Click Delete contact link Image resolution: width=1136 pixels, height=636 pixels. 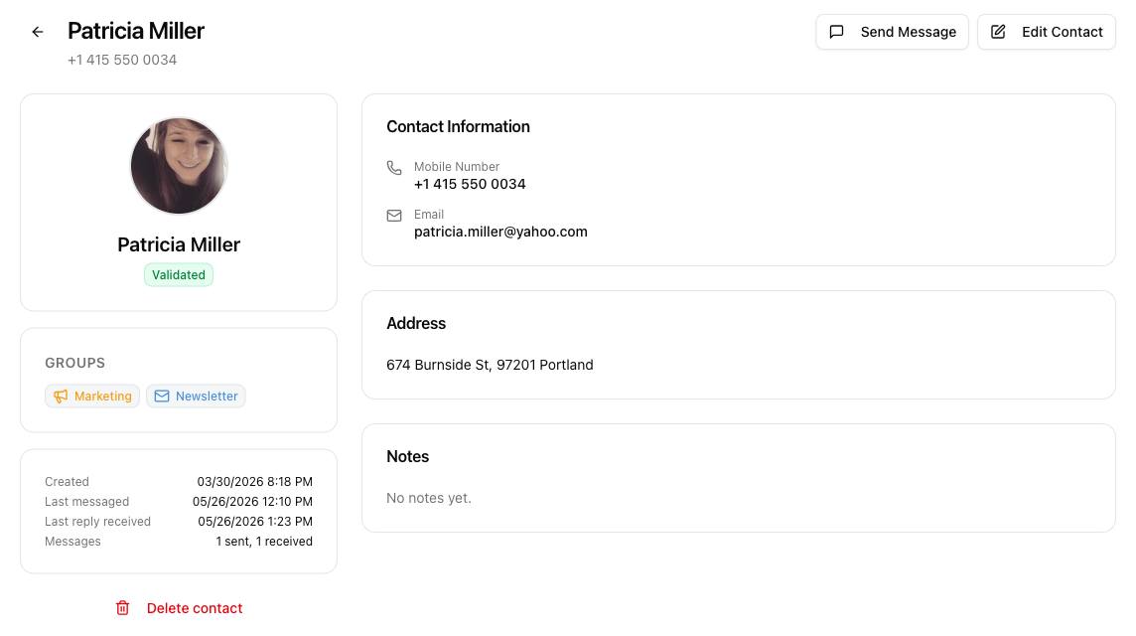(195, 608)
